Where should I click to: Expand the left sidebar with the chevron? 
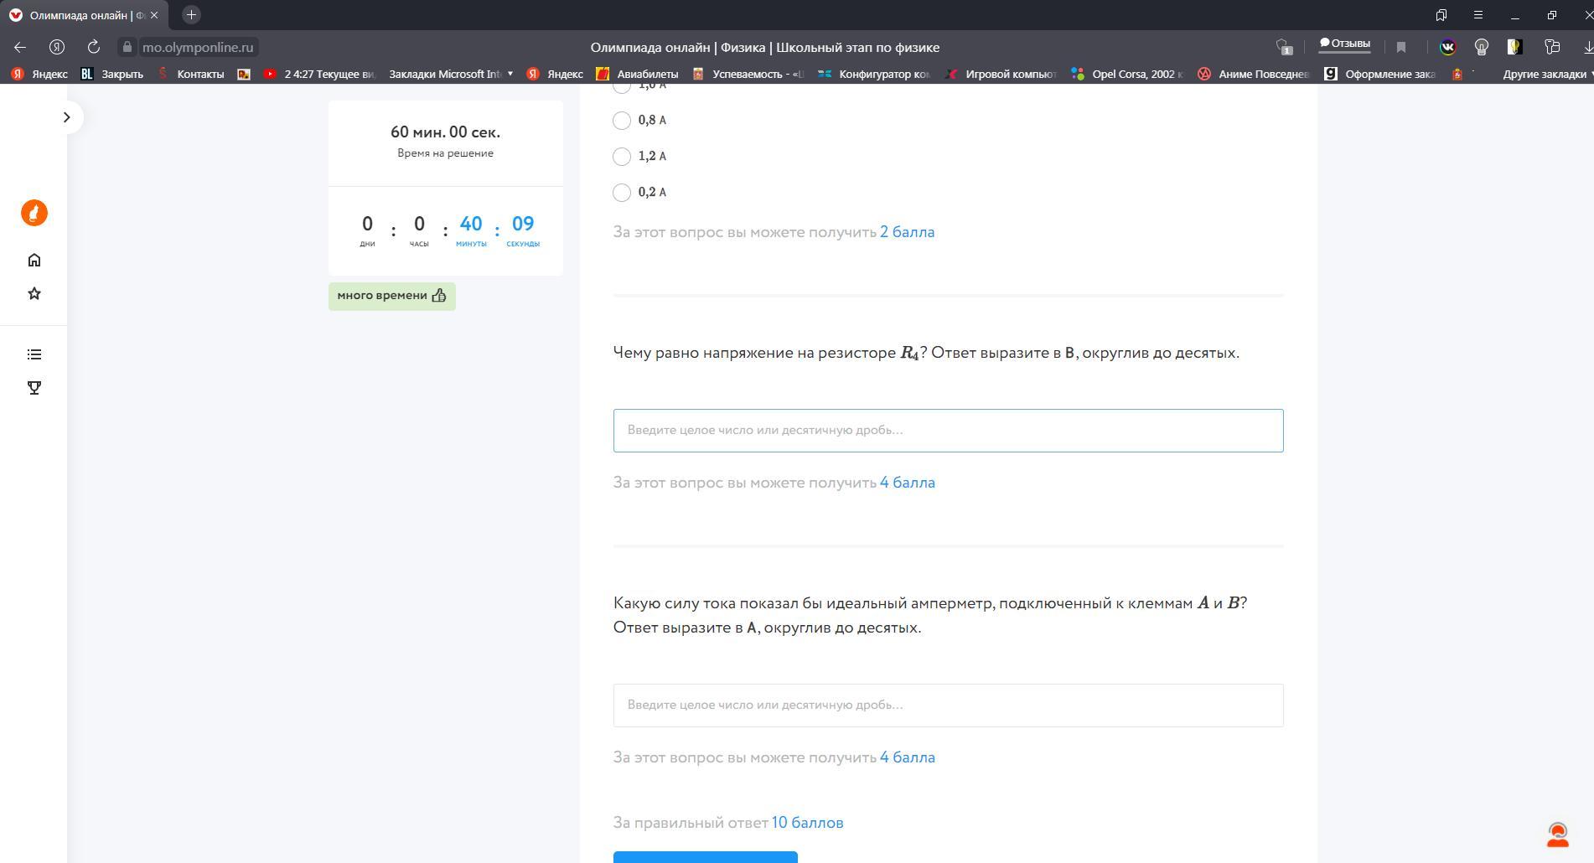click(67, 117)
